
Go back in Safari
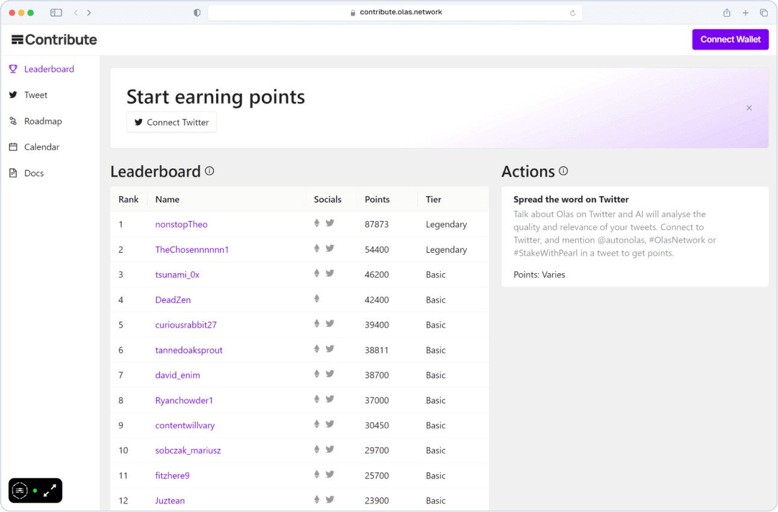(76, 13)
